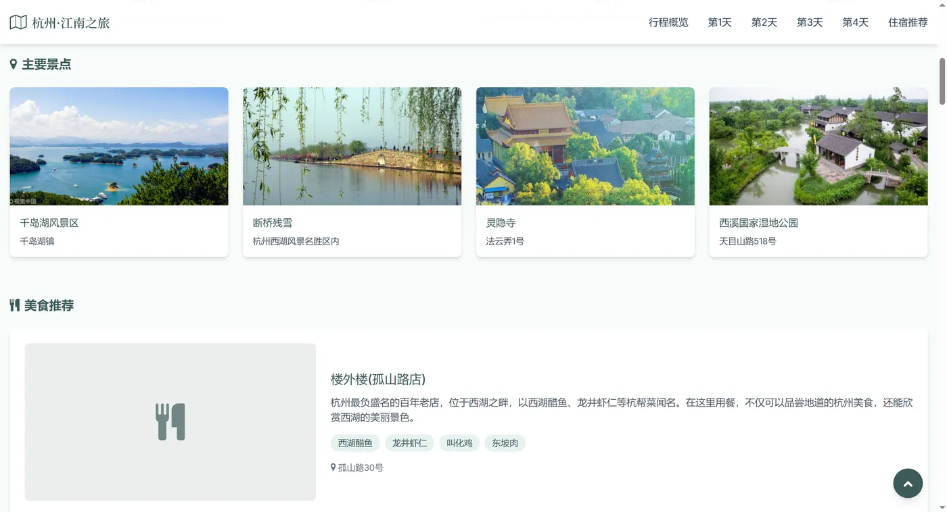947x512 pixels.
Task: Open the 住宿推荐 section
Action: coord(908,22)
